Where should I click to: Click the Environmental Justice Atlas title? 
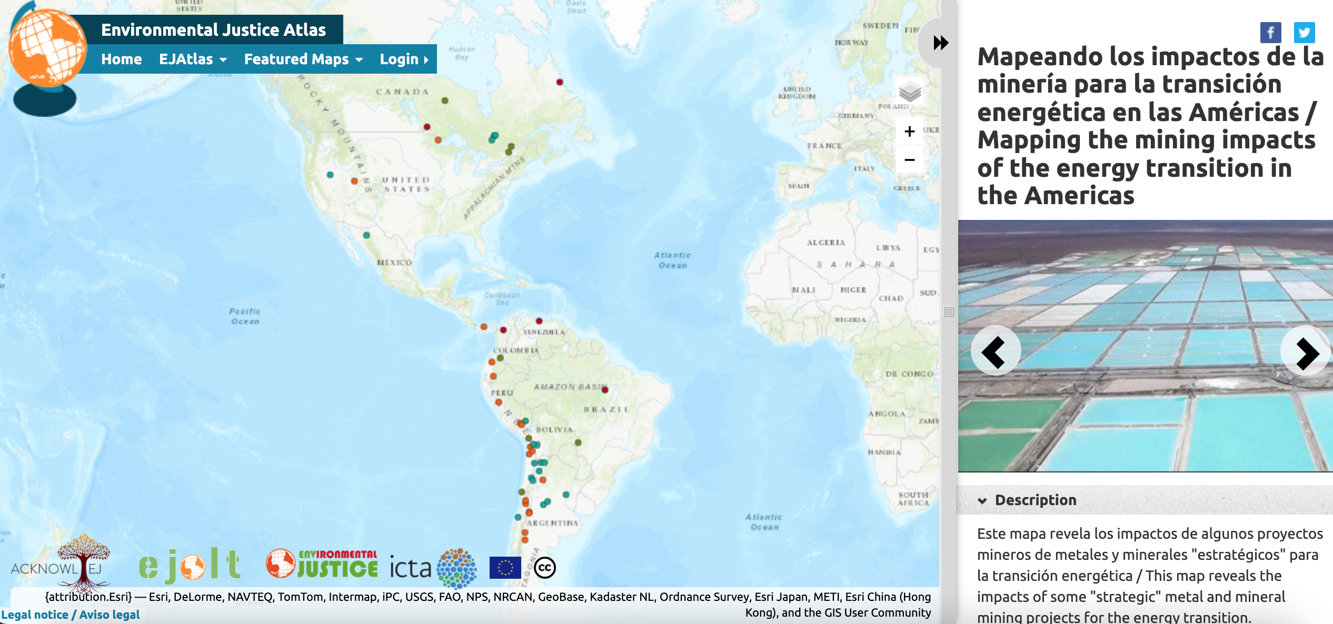click(213, 30)
